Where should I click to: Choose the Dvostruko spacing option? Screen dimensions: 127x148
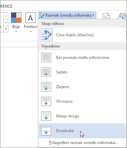coord(82,131)
